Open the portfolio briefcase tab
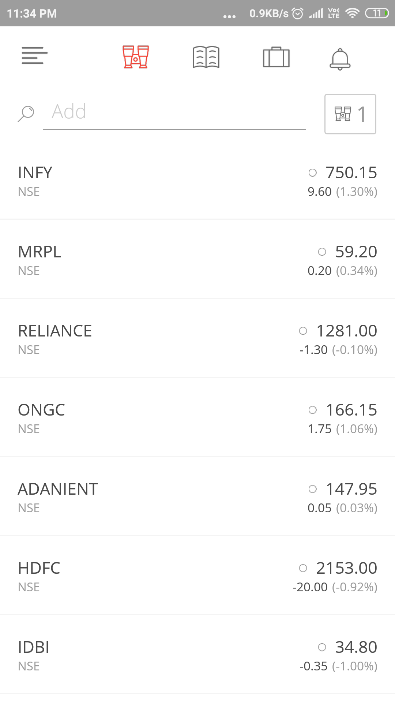Screen dimensions: 395x703 pyautogui.click(x=276, y=57)
